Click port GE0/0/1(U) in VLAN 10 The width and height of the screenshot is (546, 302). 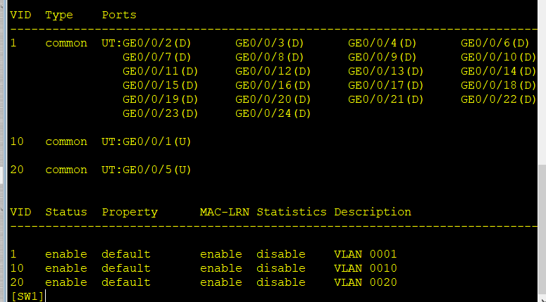point(157,141)
